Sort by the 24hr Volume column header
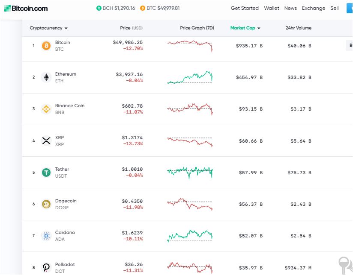This screenshot has height=275, width=353. (x=299, y=28)
